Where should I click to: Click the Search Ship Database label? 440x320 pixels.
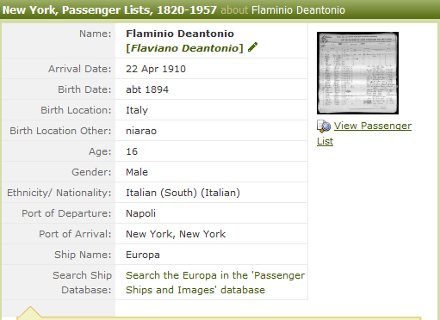coord(82,282)
